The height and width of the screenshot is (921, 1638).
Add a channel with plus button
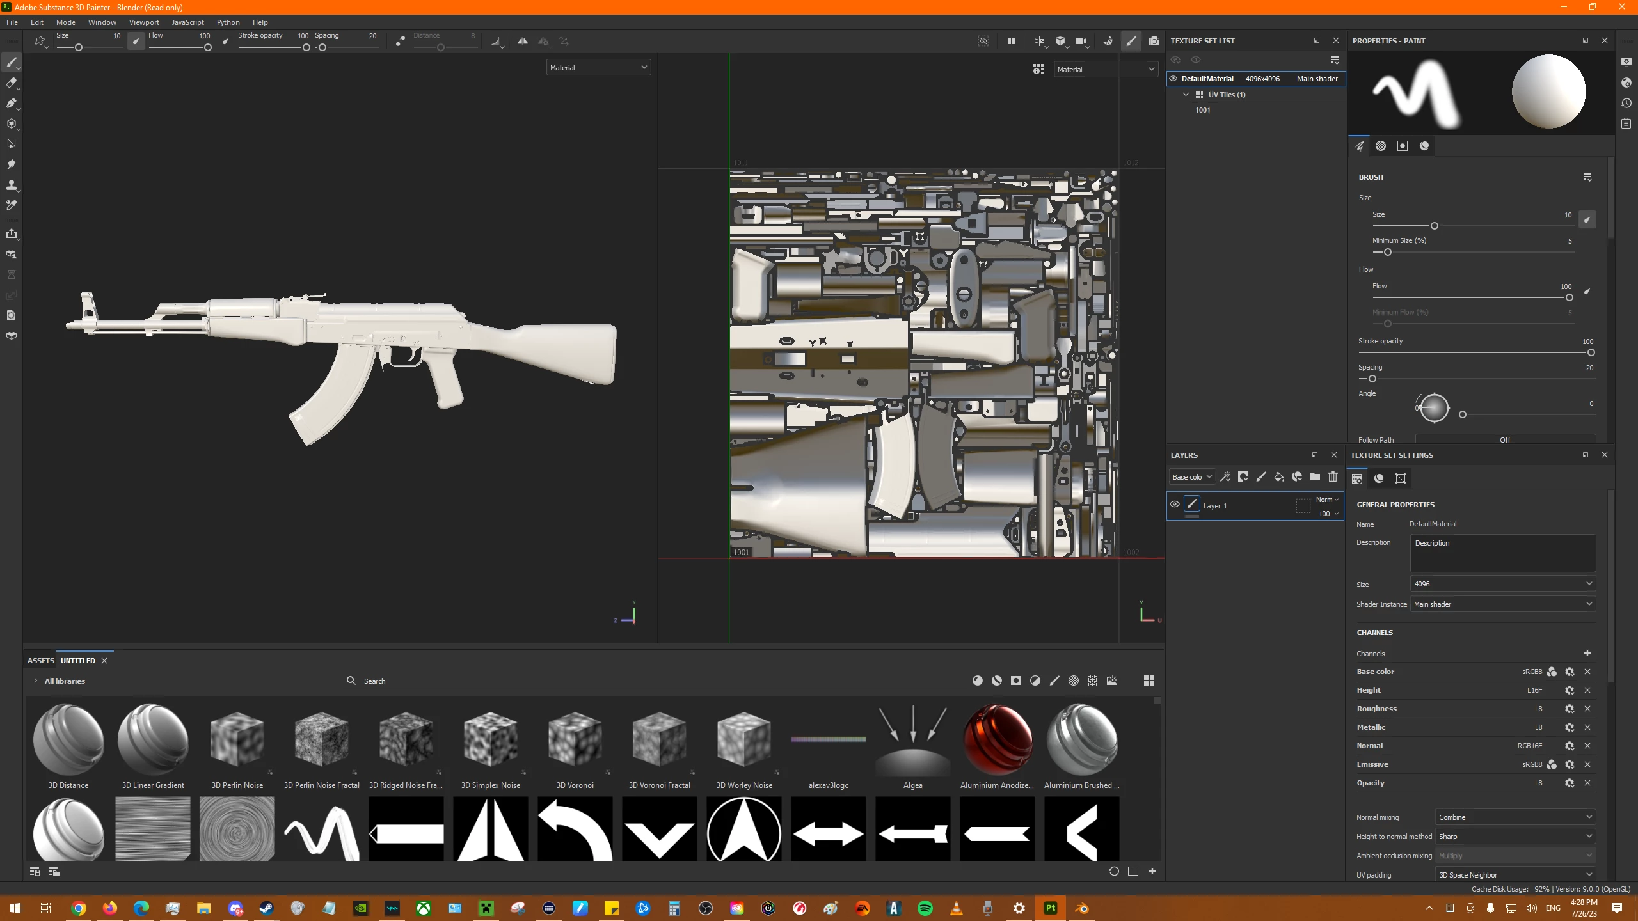[x=1587, y=654]
